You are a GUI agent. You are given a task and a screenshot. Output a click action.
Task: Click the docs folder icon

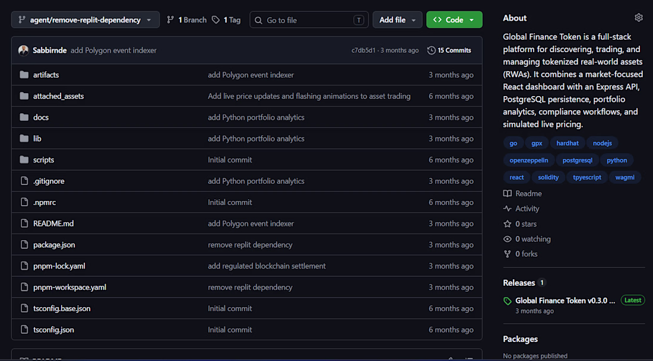tap(24, 117)
